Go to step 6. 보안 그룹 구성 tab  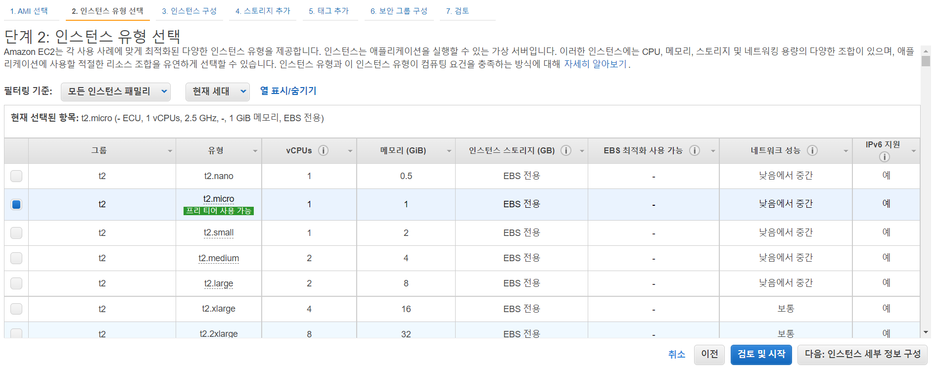pyautogui.click(x=399, y=11)
